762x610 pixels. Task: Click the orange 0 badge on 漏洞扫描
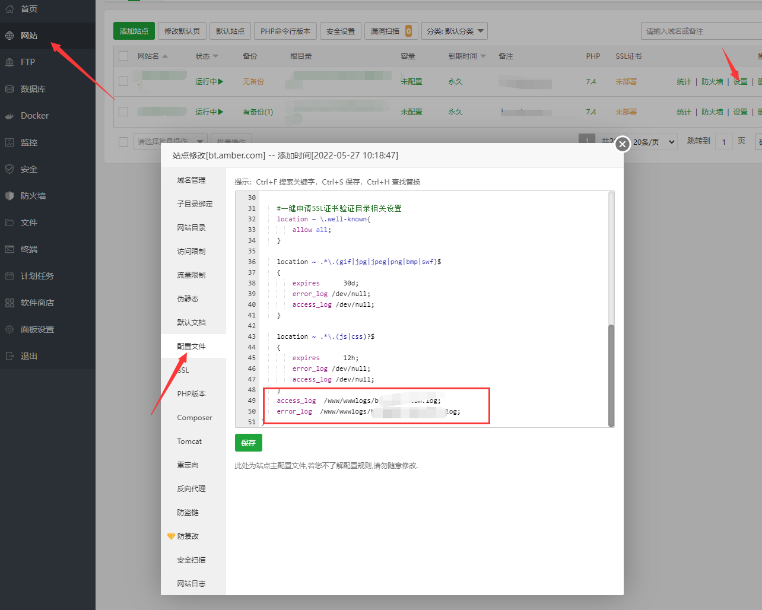pos(408,31)
